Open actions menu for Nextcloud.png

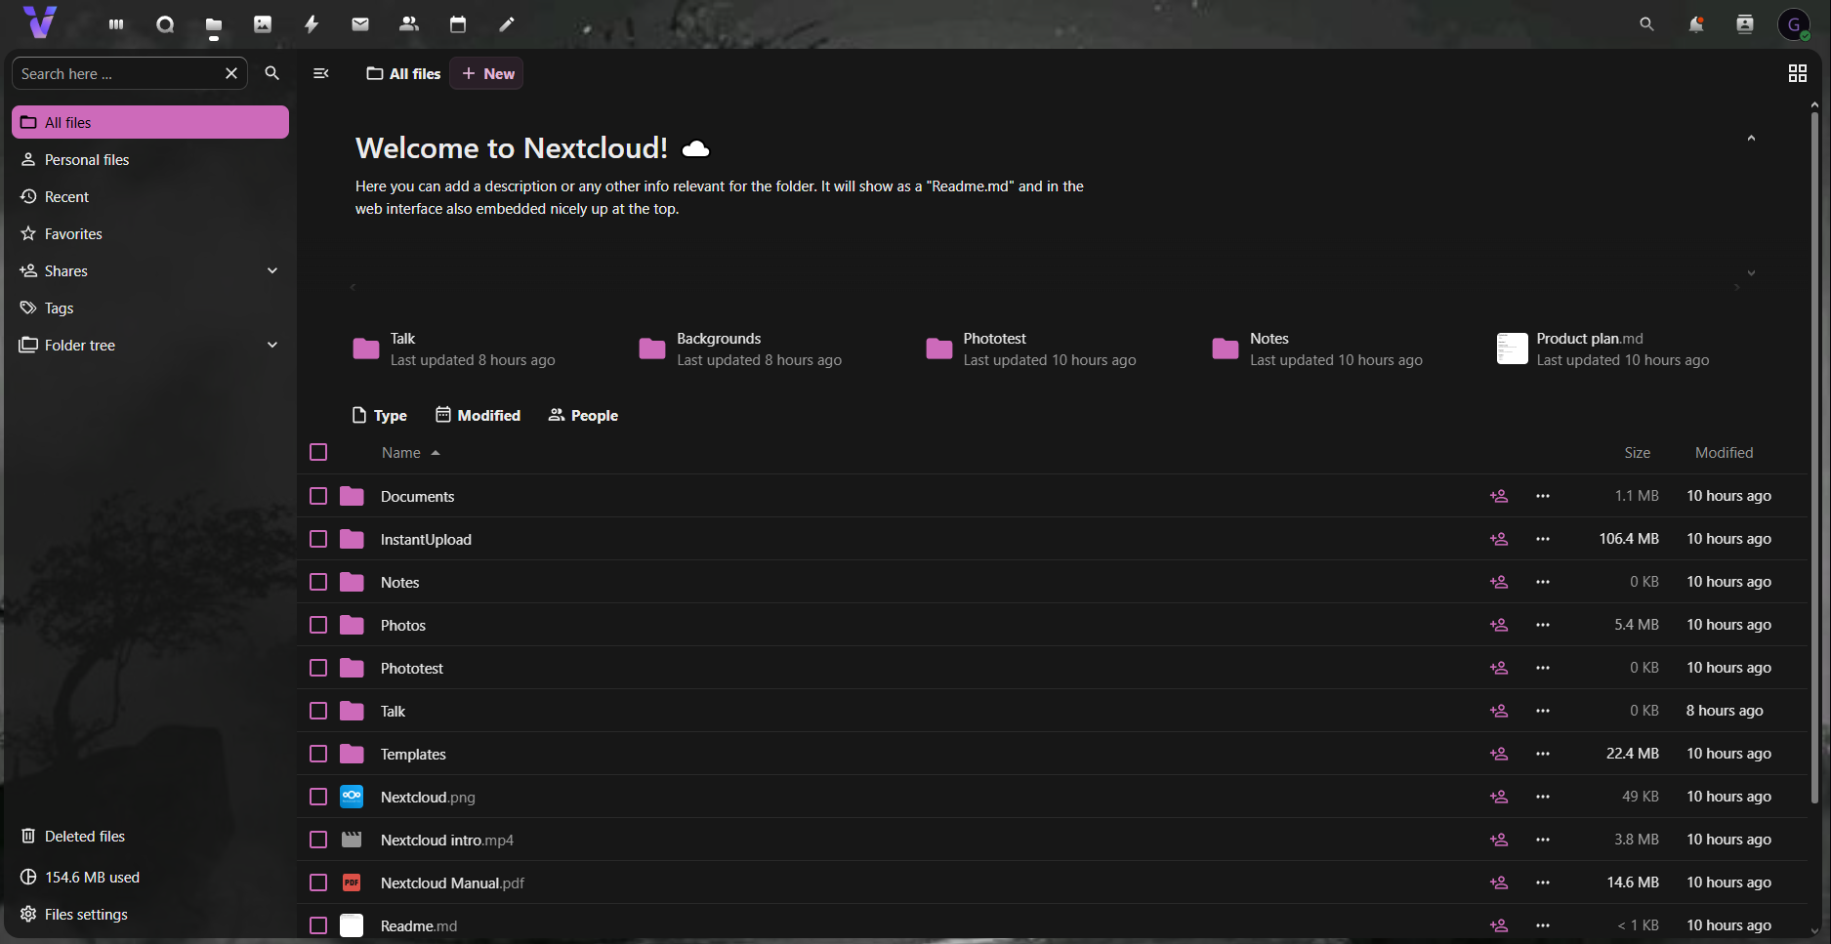1543,797
